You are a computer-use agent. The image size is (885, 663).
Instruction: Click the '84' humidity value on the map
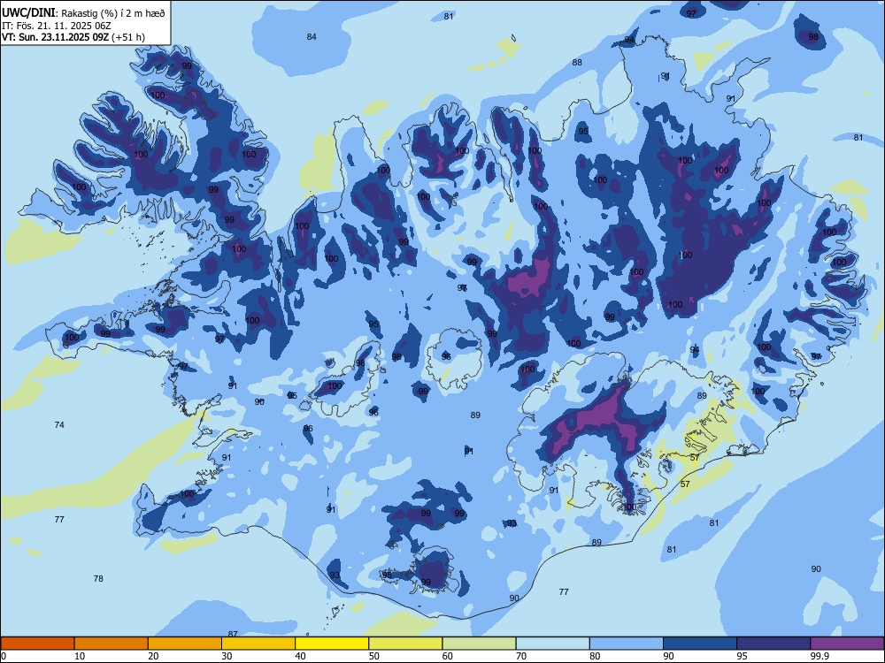pyautogui.click(x=312, y=36)
